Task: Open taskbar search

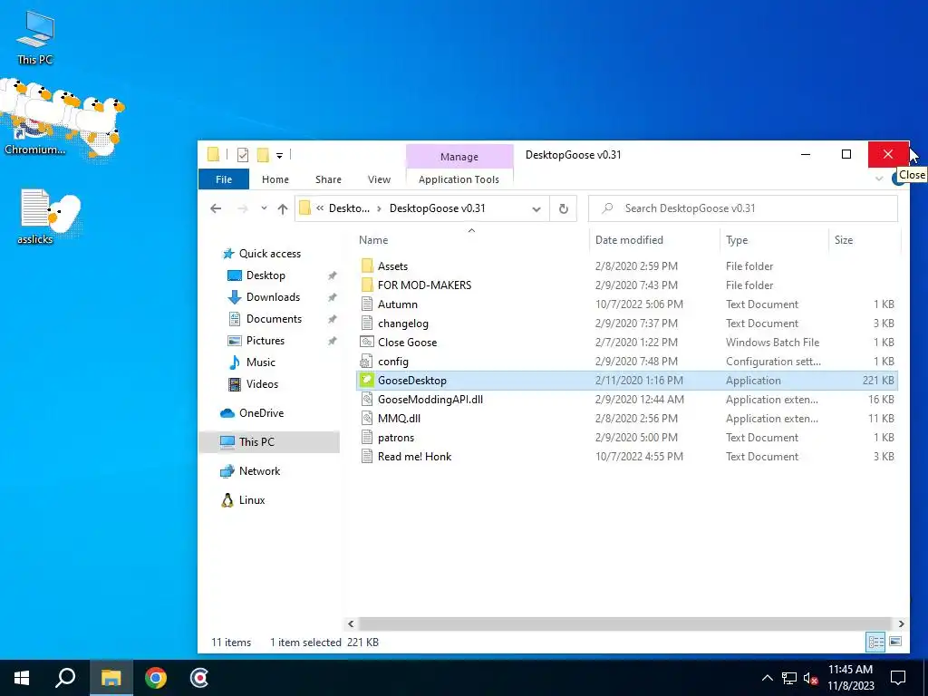Action: (x=65, y=678)
